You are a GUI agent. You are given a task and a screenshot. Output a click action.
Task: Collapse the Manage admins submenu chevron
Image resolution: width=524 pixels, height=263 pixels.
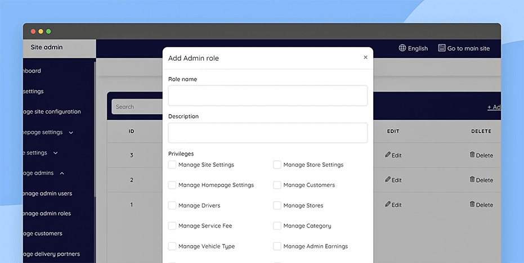(62, 173)
